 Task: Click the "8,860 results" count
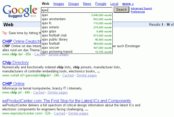pyautogui.click(x=104, y=32)
